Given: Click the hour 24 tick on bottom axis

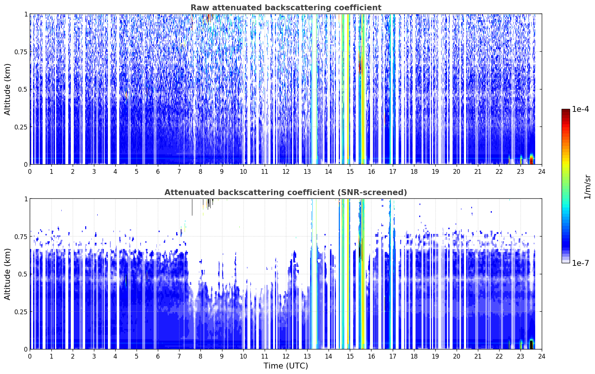Looking at the screenshot, I should point(541,356).
